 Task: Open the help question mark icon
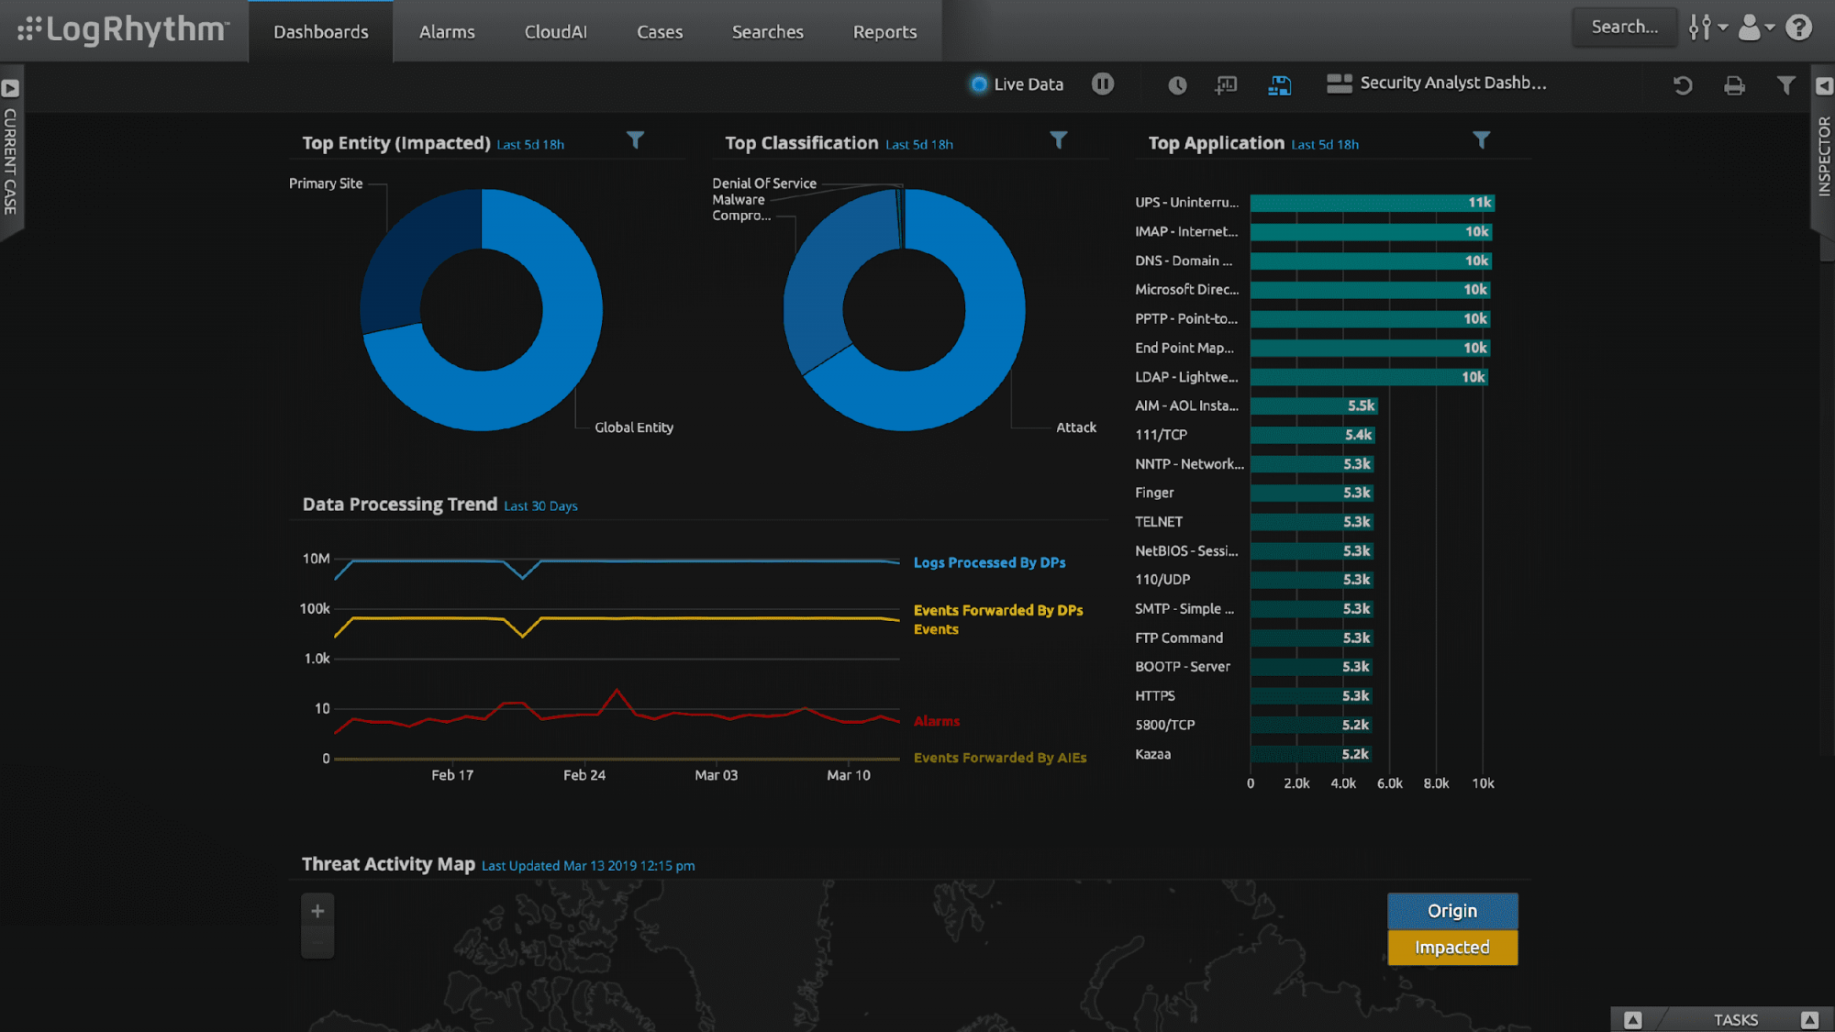[1799, 28]
